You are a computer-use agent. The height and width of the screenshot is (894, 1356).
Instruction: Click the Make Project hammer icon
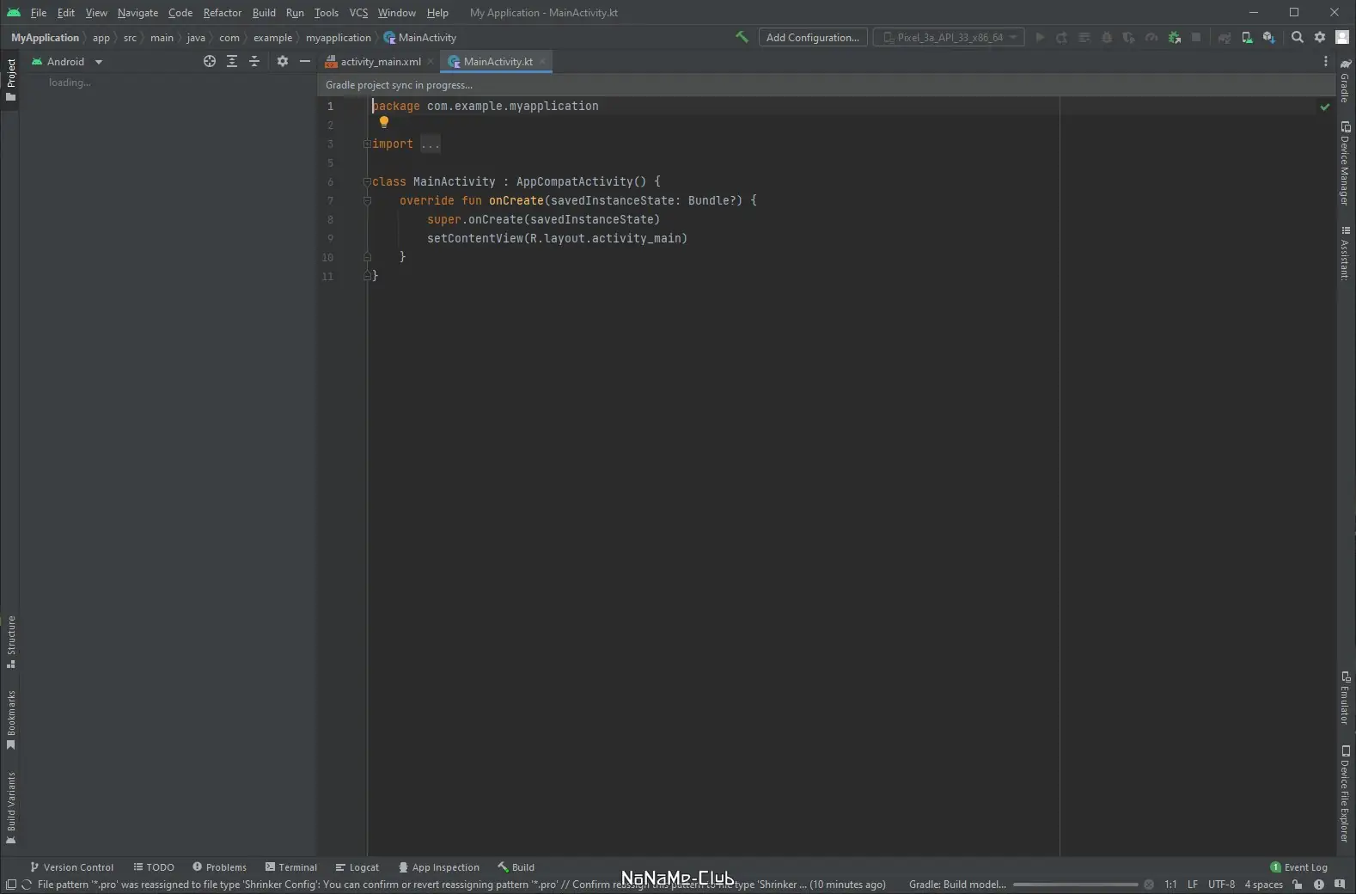742,37
